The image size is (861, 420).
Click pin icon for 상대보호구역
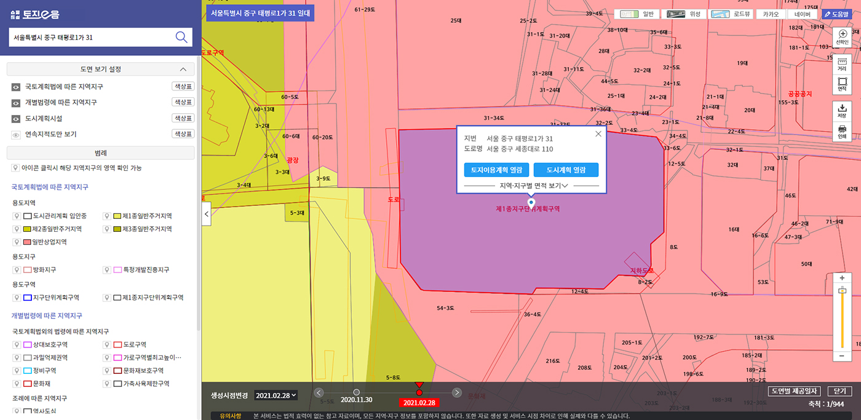(17, 344)
